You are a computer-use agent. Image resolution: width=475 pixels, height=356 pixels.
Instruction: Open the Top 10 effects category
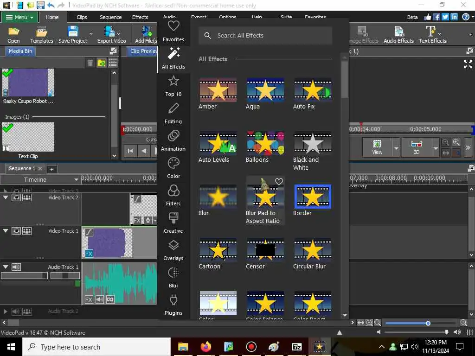(x=173, y=86)
